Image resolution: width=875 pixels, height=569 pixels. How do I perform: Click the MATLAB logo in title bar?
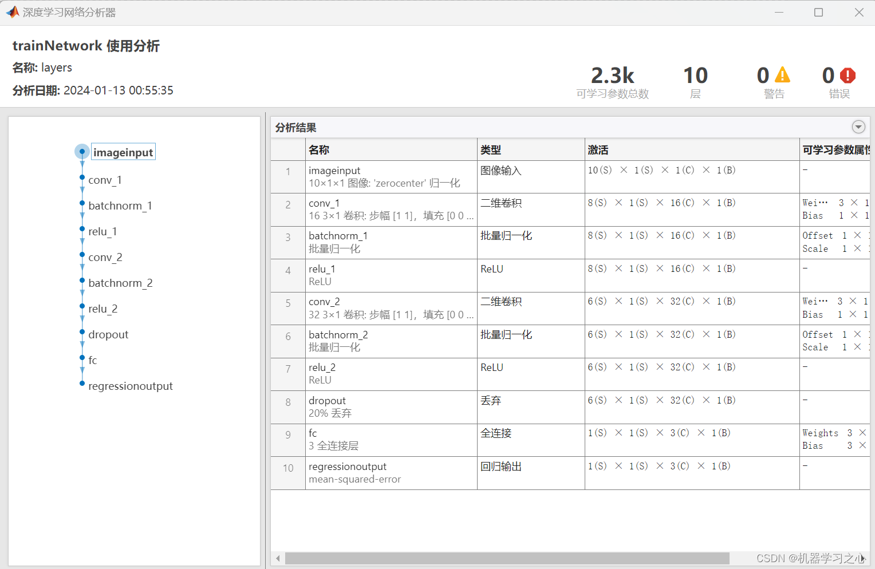[x=12, y=12]
